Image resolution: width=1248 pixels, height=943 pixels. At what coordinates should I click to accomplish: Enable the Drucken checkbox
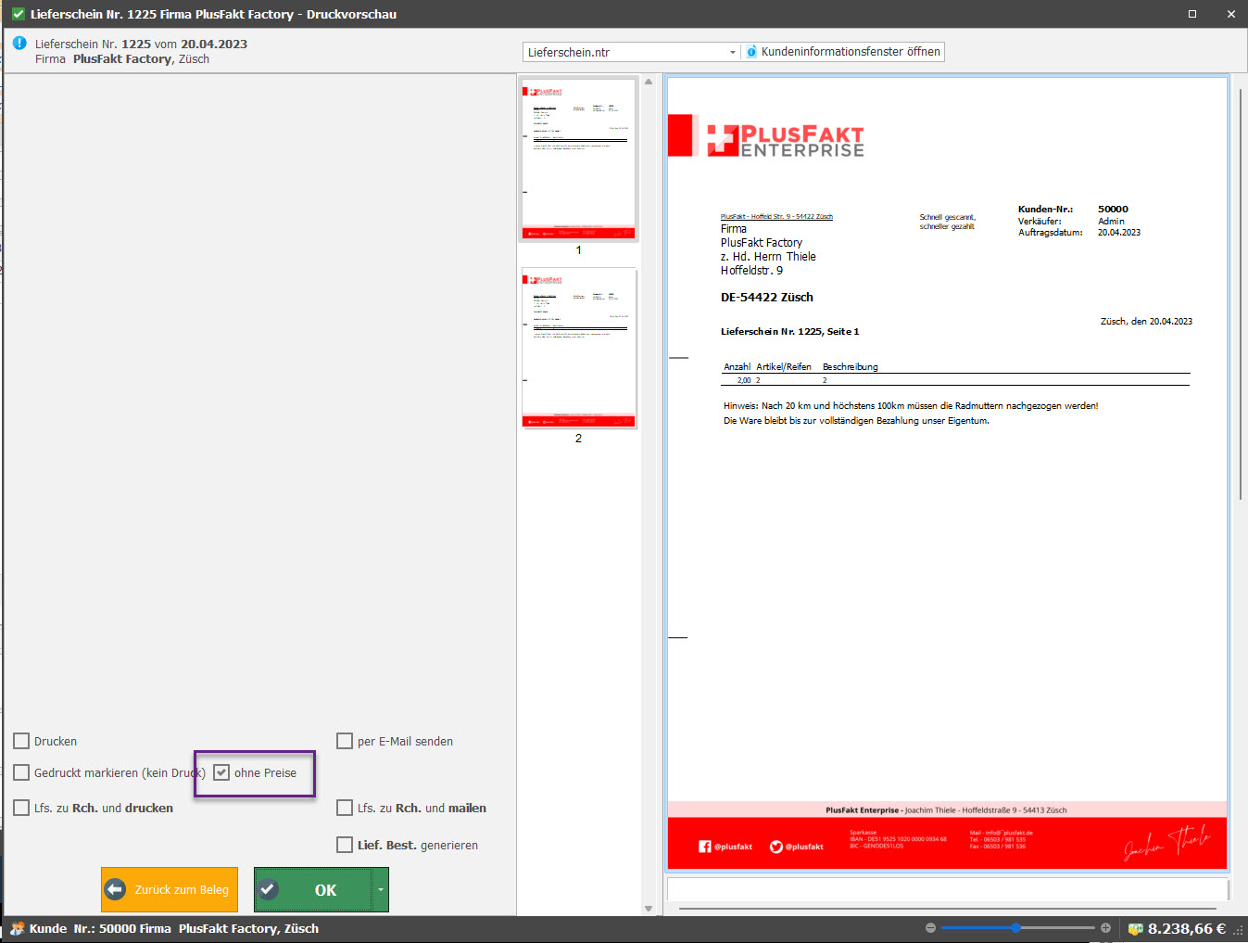click(x=21, y=741)
